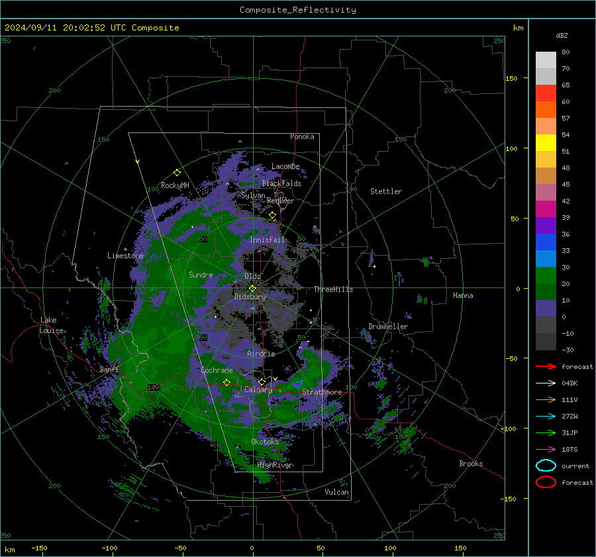Click the RedDeer city label
This screenshot has width=596, height=557.
281,201
